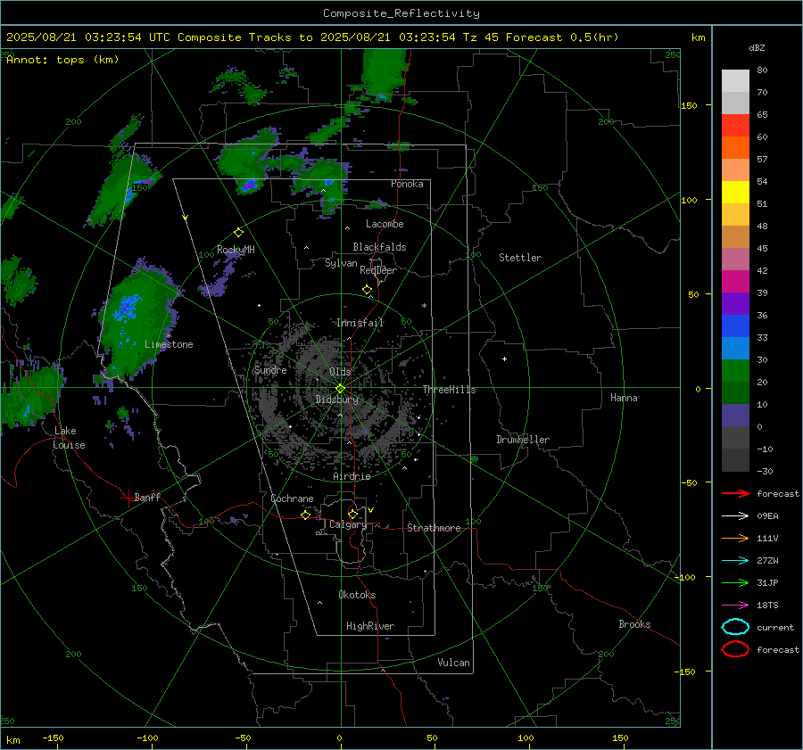
Task: Click the Cochrane town label
Action: tap(292, 499)
